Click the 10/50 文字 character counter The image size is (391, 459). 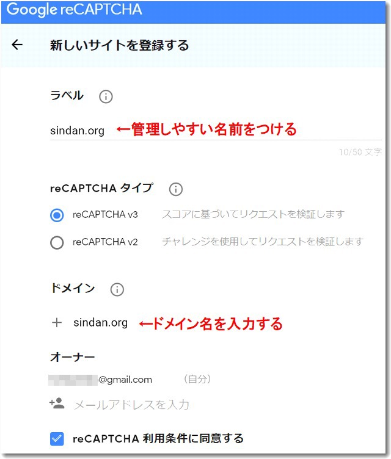(x=360, y=152)
